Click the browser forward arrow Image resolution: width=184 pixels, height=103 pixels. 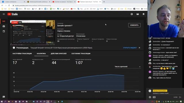[x=6, y=5]
